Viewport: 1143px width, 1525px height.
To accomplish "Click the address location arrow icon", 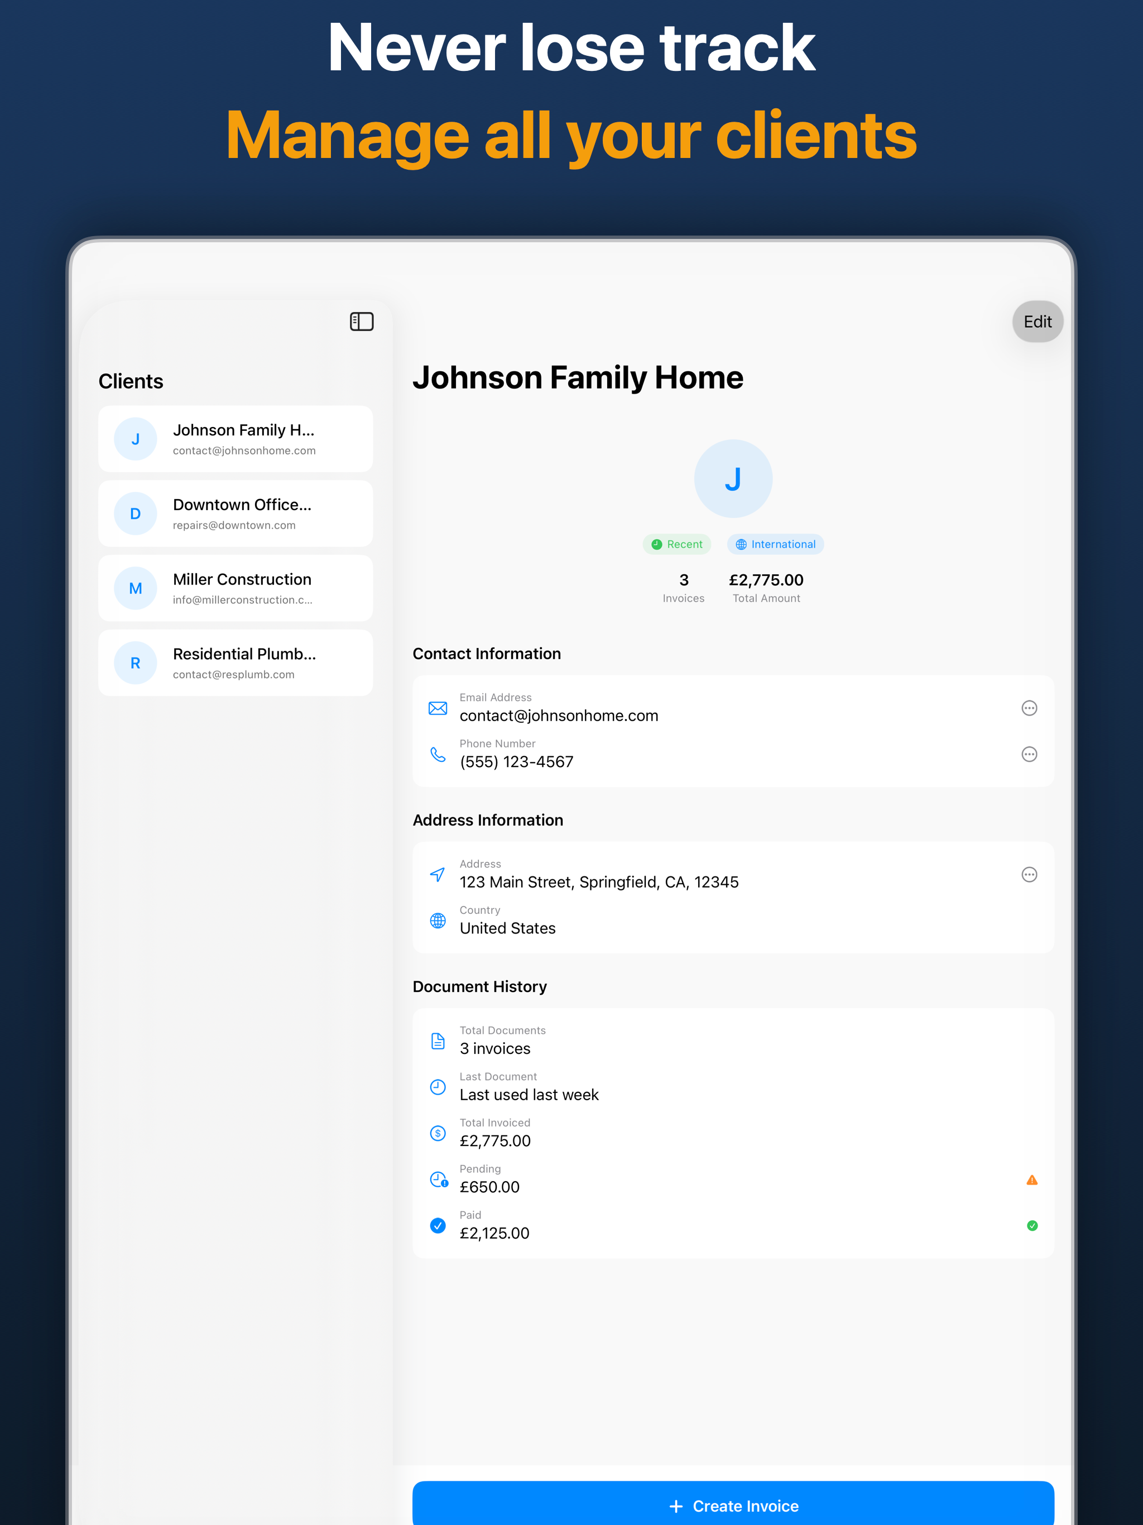I will tap(438, 874).
